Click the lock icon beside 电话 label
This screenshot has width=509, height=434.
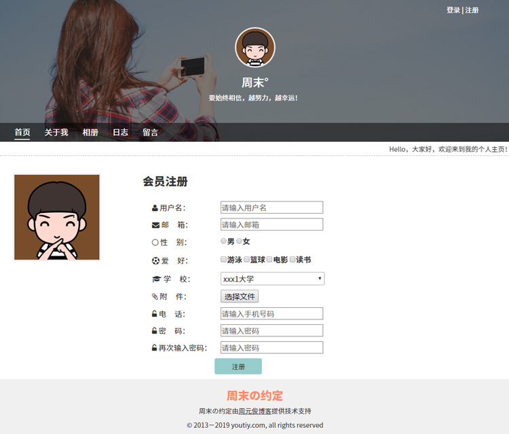[x=155, y=314]
